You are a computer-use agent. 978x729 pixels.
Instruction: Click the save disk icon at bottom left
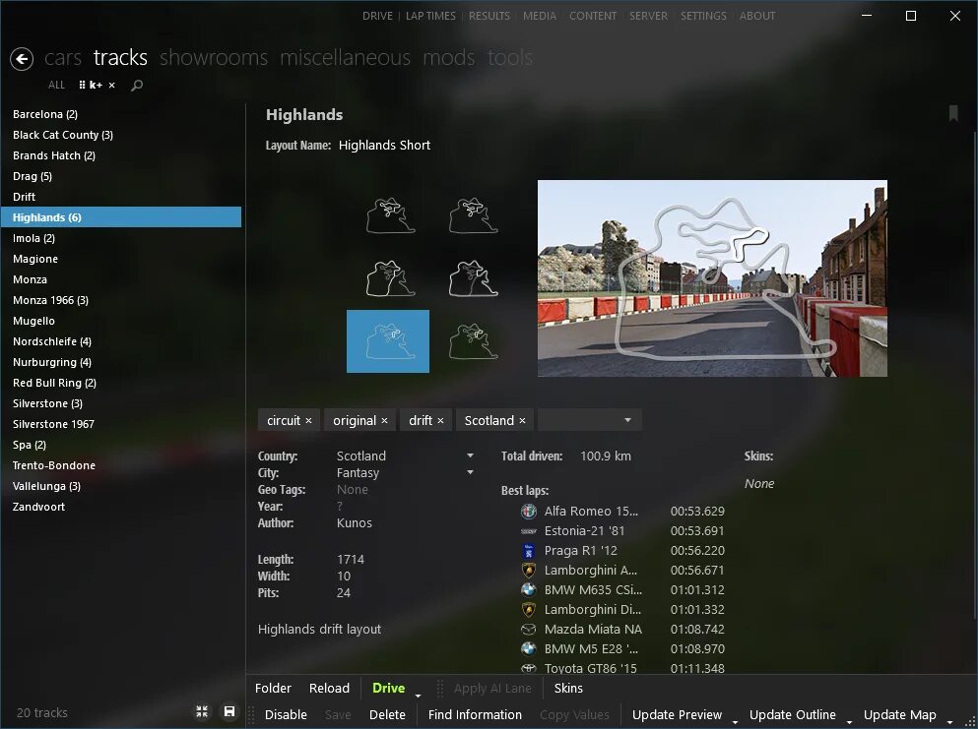(229, 711)
